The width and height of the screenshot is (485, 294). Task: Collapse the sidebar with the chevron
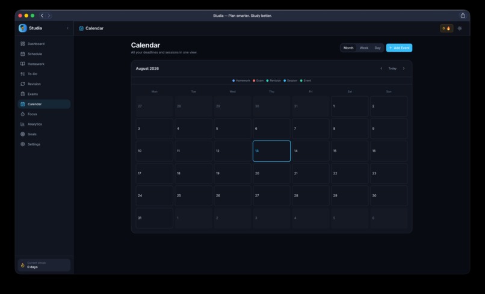click(68, 28)
